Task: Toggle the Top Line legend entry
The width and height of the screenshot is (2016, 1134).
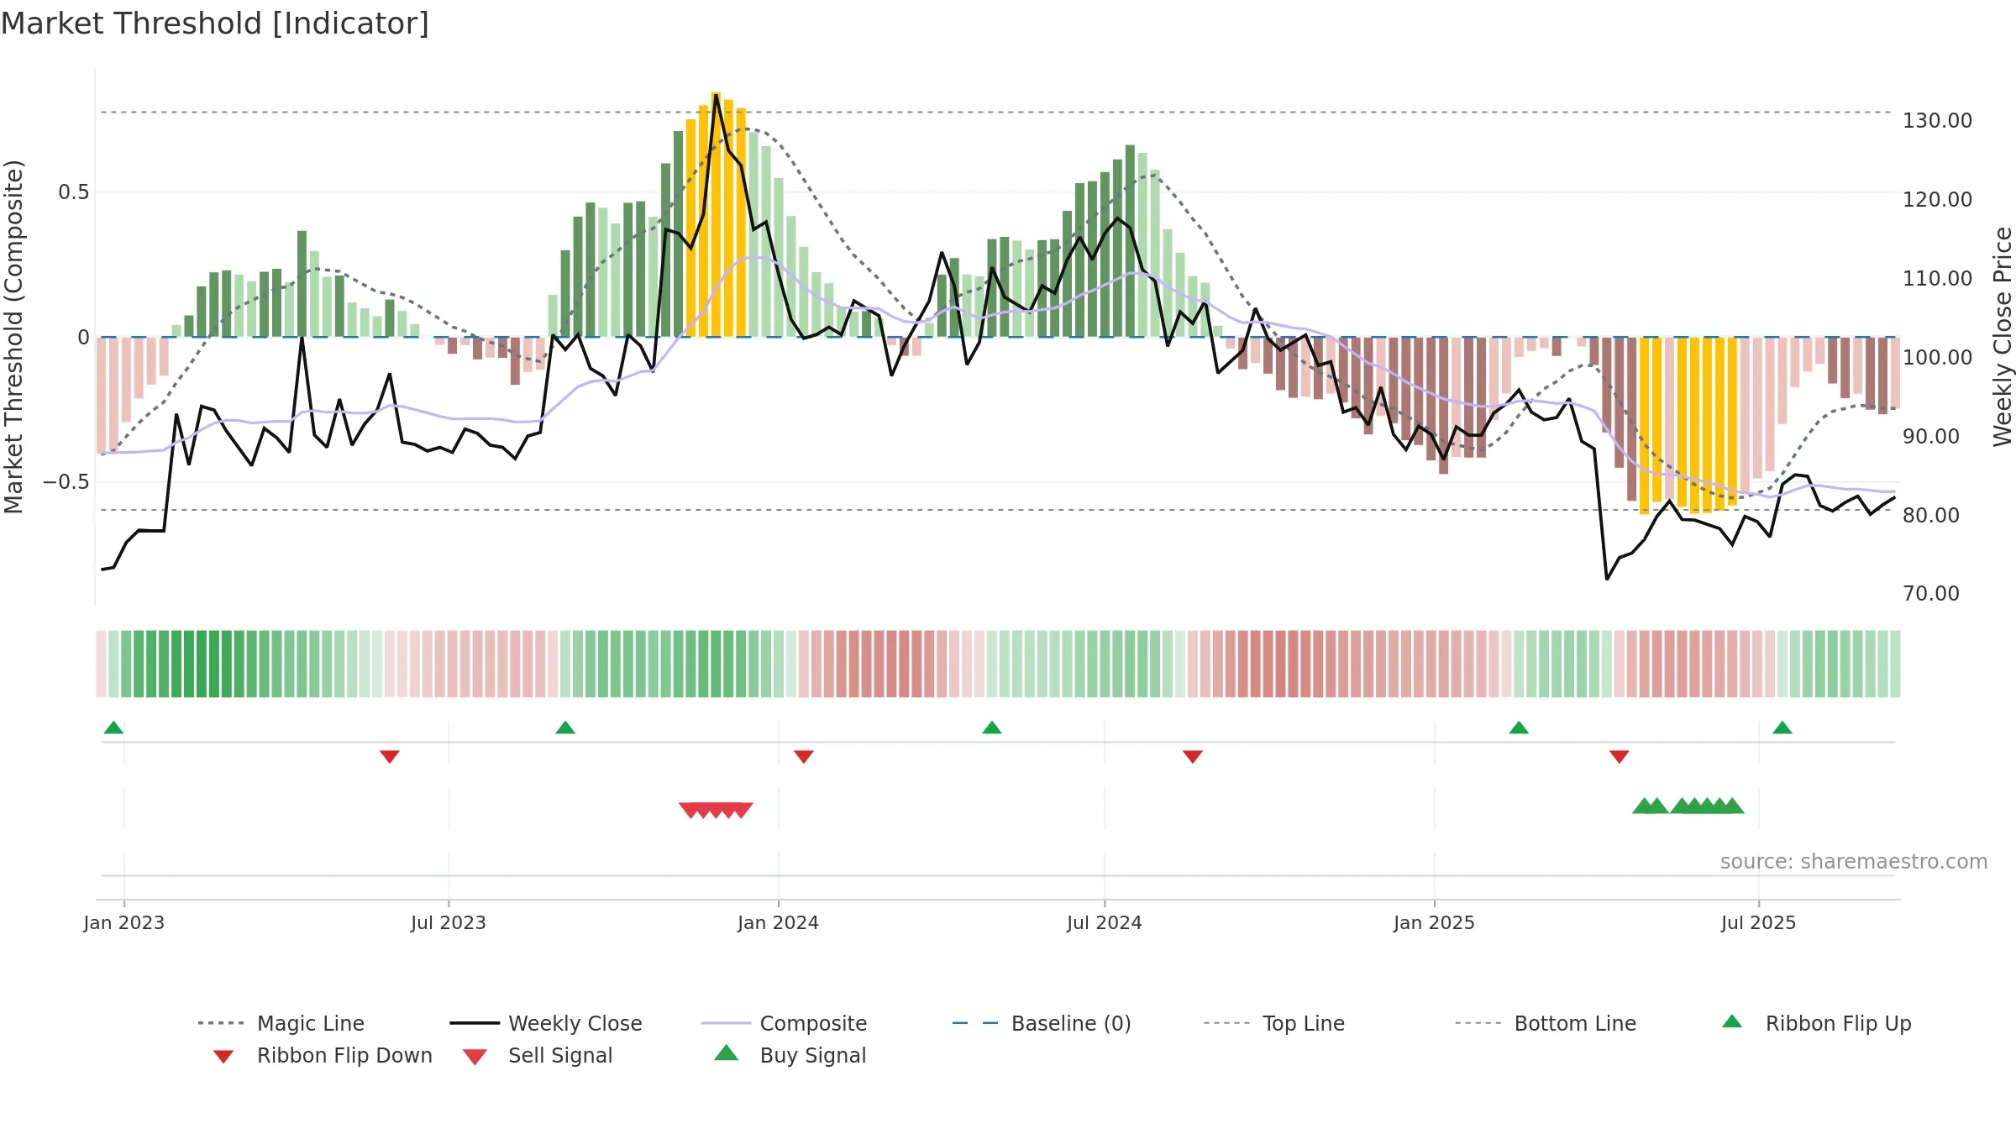Action: pos(1274,1023)
